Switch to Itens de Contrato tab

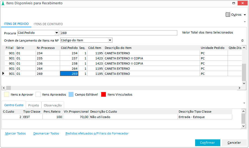(48, 24)
